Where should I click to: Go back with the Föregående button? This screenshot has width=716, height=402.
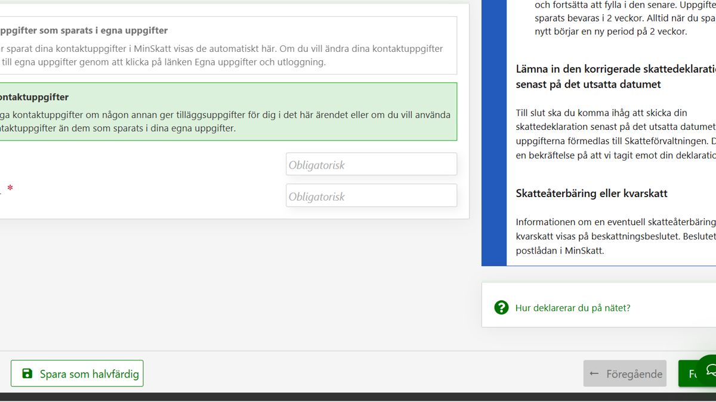[625, 373]
